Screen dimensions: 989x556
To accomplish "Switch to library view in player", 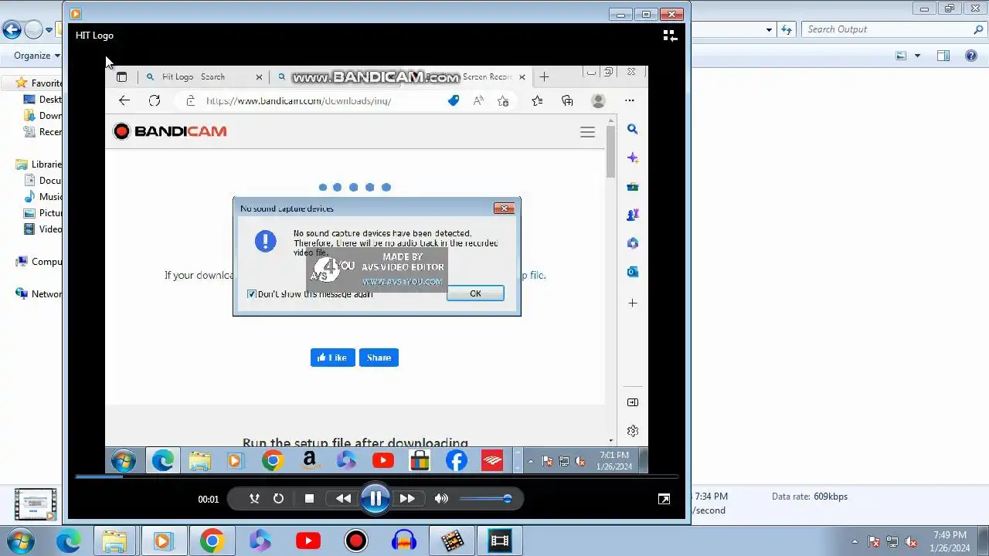I will (670, 36).
